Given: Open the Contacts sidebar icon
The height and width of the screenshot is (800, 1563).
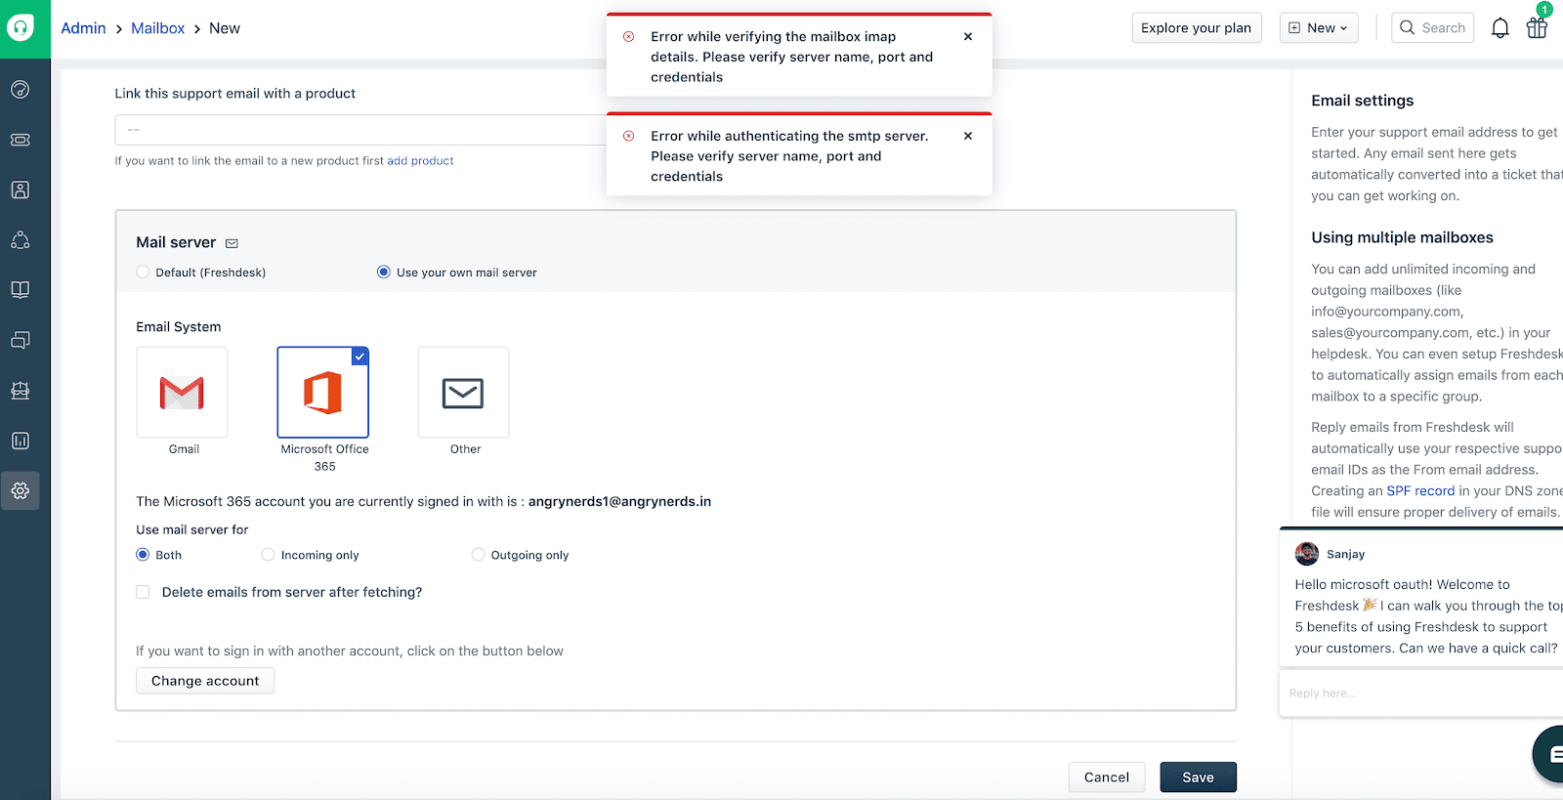Looking at the screenshot, I should coord(21,189).
